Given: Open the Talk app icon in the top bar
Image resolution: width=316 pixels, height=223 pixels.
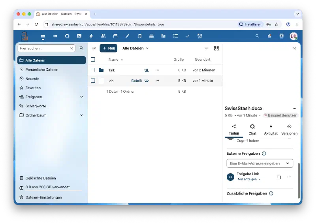Looking at the screenshot, I should tap(67, 36).
